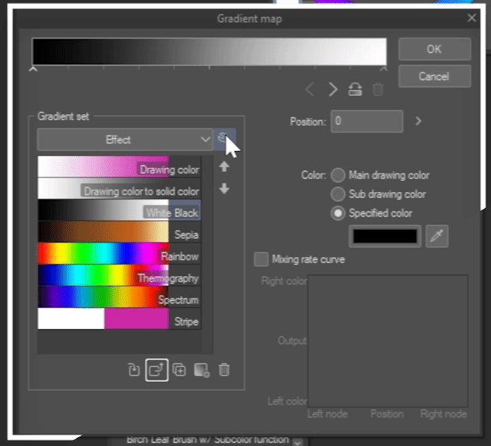
Task: Choose the Drawing color gradient
Action: 119,166
